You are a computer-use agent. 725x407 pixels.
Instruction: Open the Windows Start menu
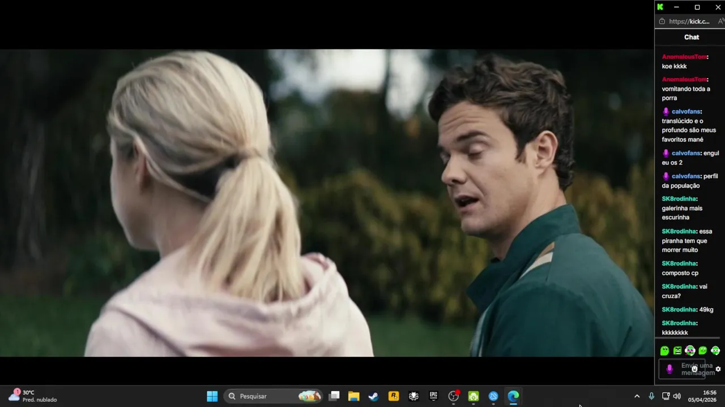[x=212, y=396]
